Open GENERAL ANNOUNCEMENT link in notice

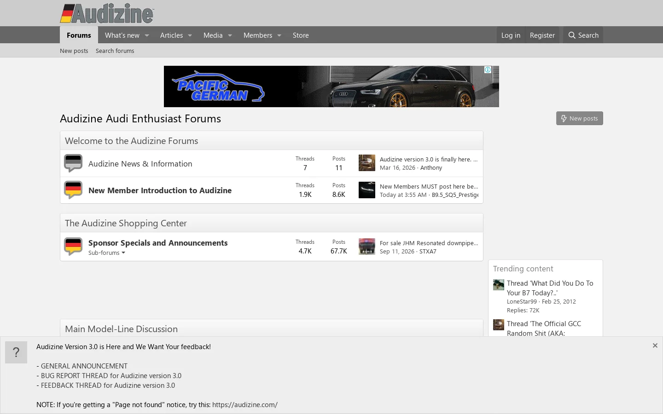click(x=84, y=366)
